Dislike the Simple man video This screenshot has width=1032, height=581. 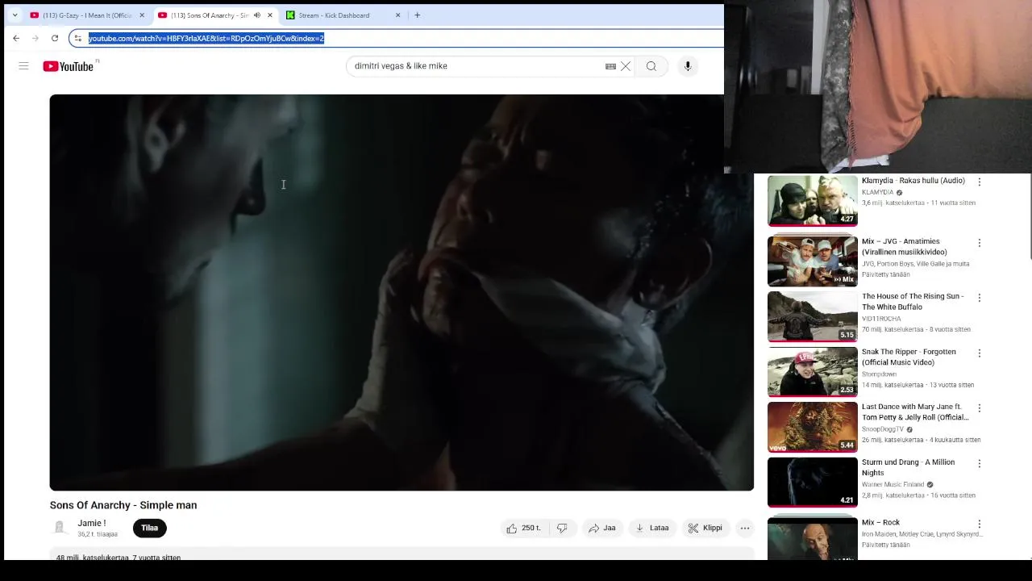point(562,528)
